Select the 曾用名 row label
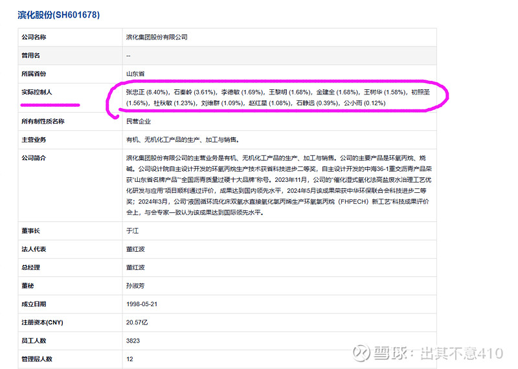 [x=30, y=56]
